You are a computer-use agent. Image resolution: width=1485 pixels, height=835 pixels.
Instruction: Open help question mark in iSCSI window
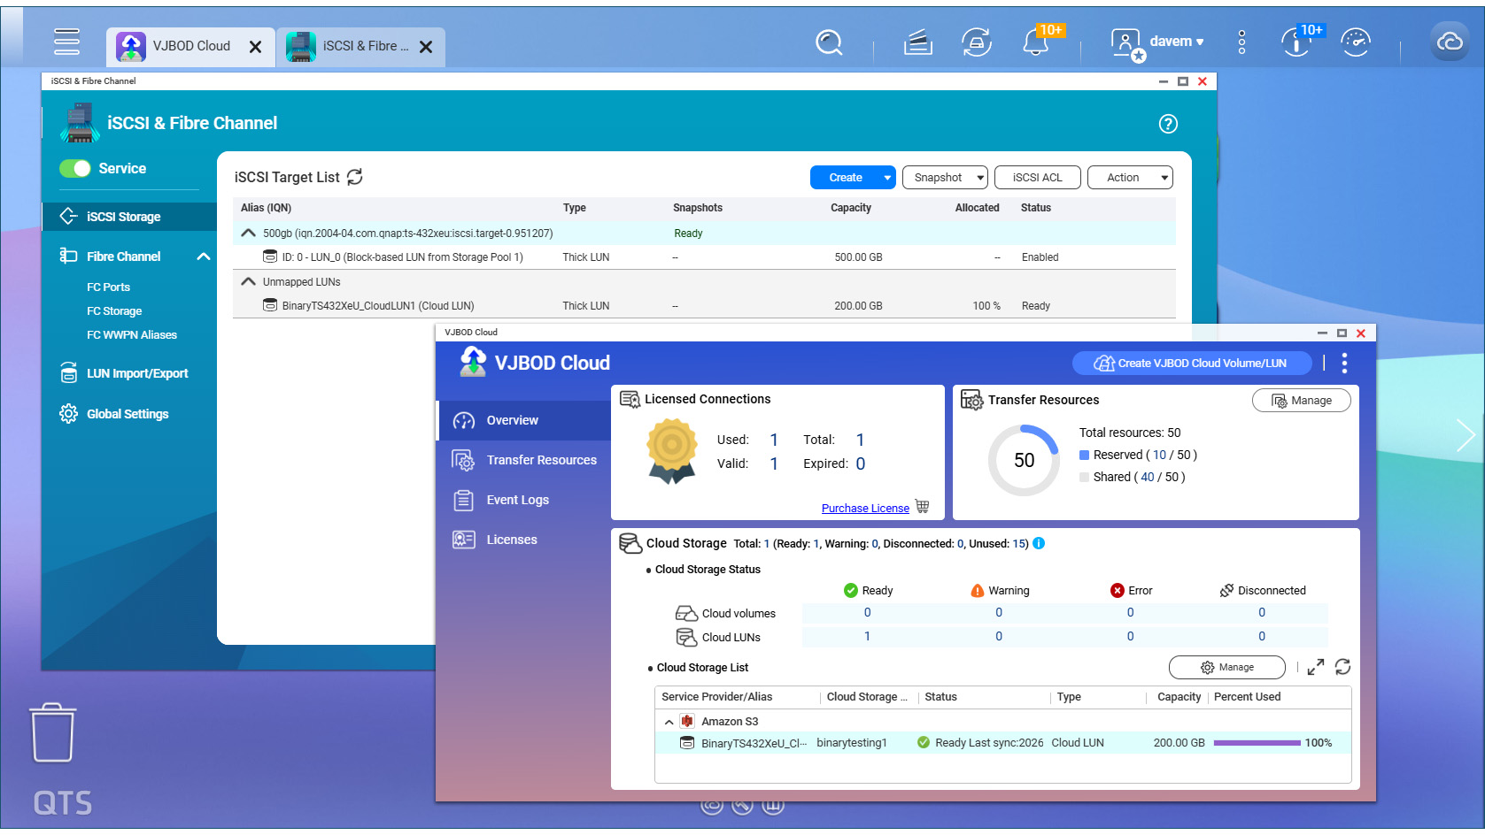[x=1168, y=124]
